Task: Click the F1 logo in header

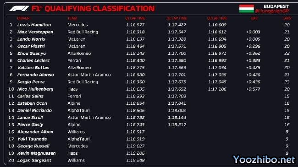Action: 19,9
